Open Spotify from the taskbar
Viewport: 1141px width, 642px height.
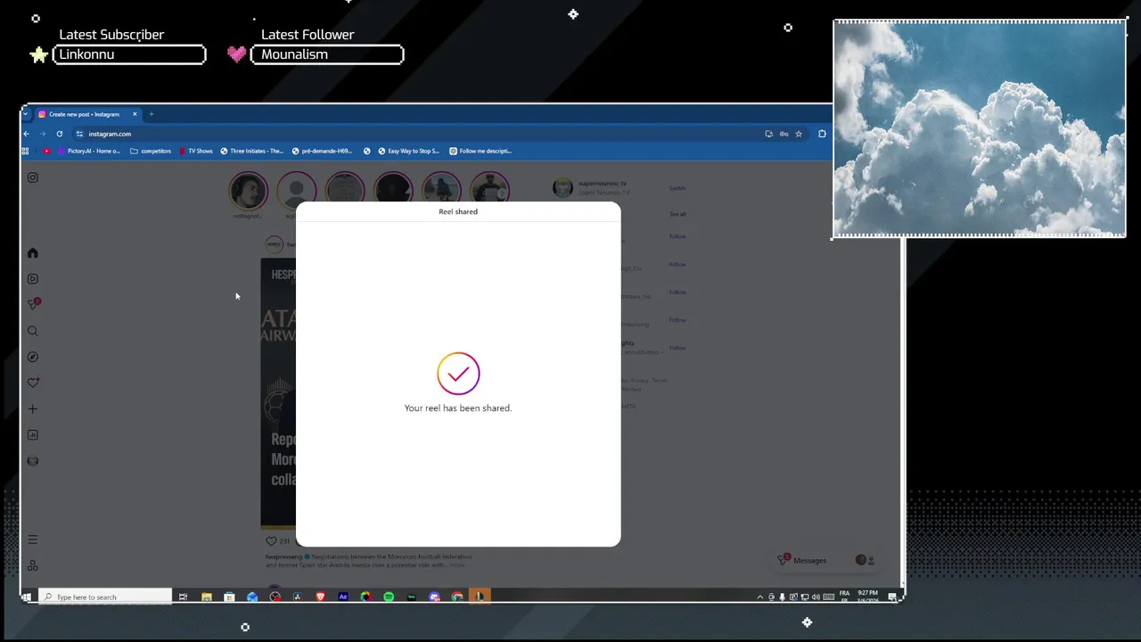(389, 597)
